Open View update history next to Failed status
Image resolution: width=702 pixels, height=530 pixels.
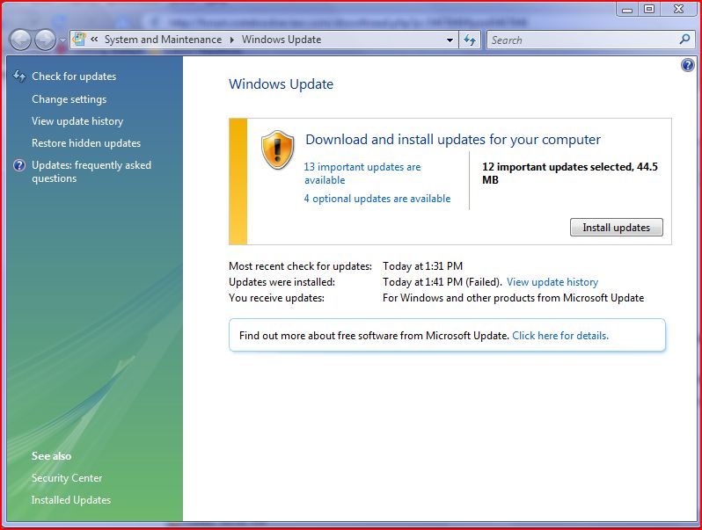coord(552,282)
